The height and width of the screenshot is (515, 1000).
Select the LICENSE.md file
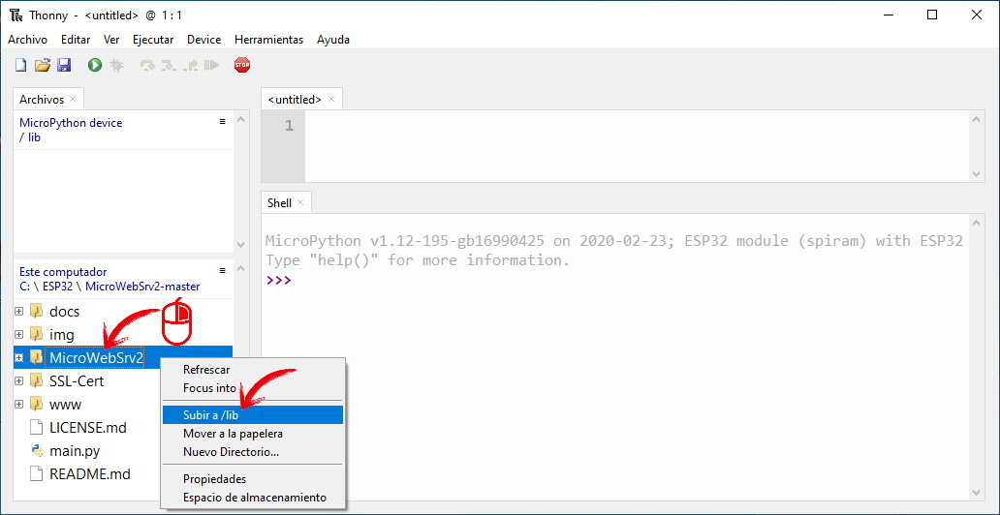pyautogui.click(x=88, y=427)
